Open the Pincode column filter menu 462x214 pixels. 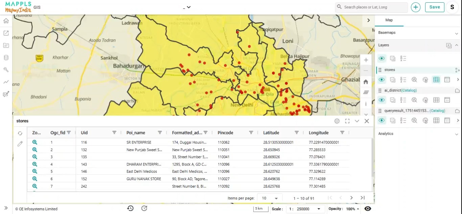(251, 133)
